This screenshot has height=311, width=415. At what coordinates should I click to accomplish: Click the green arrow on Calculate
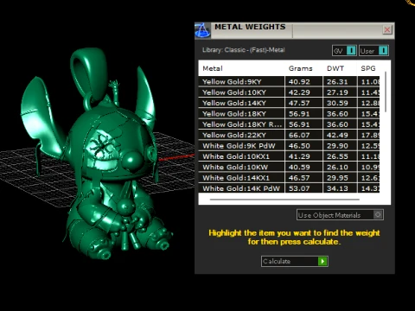[x=322, y=261]
